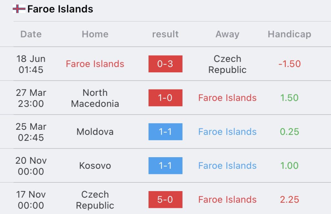Image resolution: width=331 pixels, height=214 pixels.
Task: Open the red 5-0 result badge
Action: (165, 200)
